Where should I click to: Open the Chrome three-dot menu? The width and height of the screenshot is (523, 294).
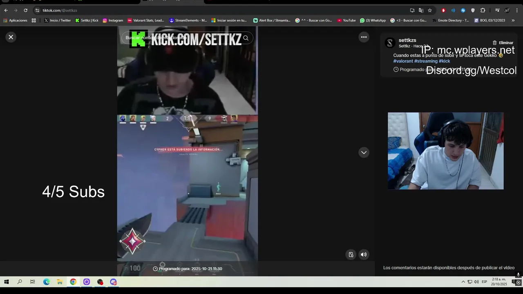[517, 10]
